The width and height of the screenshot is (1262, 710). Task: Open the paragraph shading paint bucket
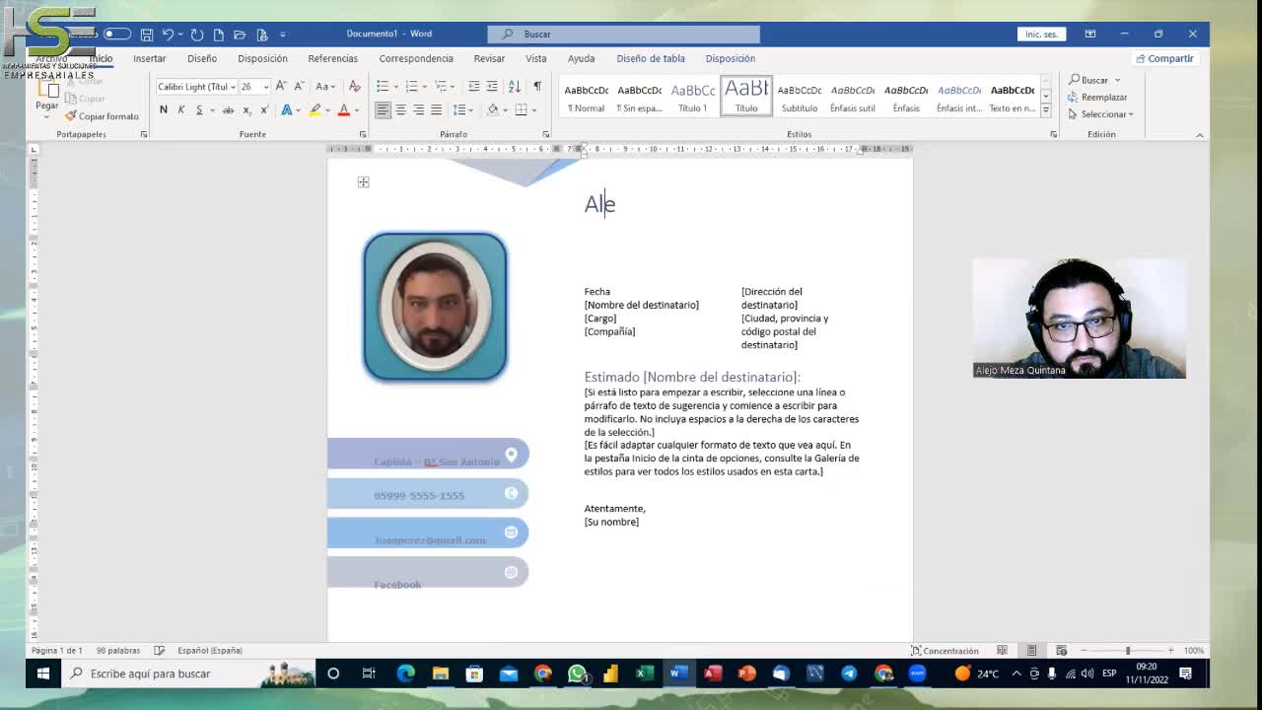click(493, 109)
